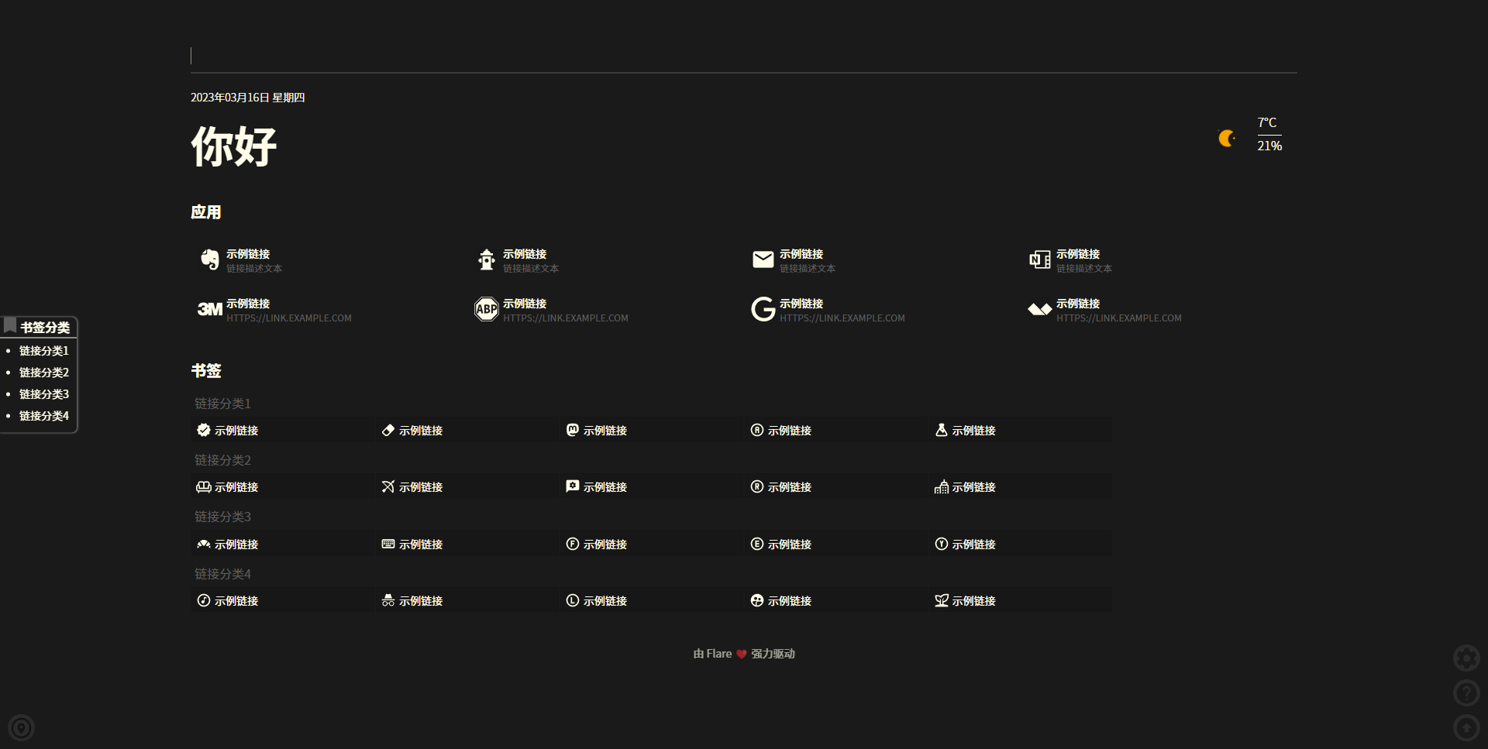This screenshot has width=1488, height=749.
Task: Click the OneNote app icon
Action: (x=1040, y=259)
